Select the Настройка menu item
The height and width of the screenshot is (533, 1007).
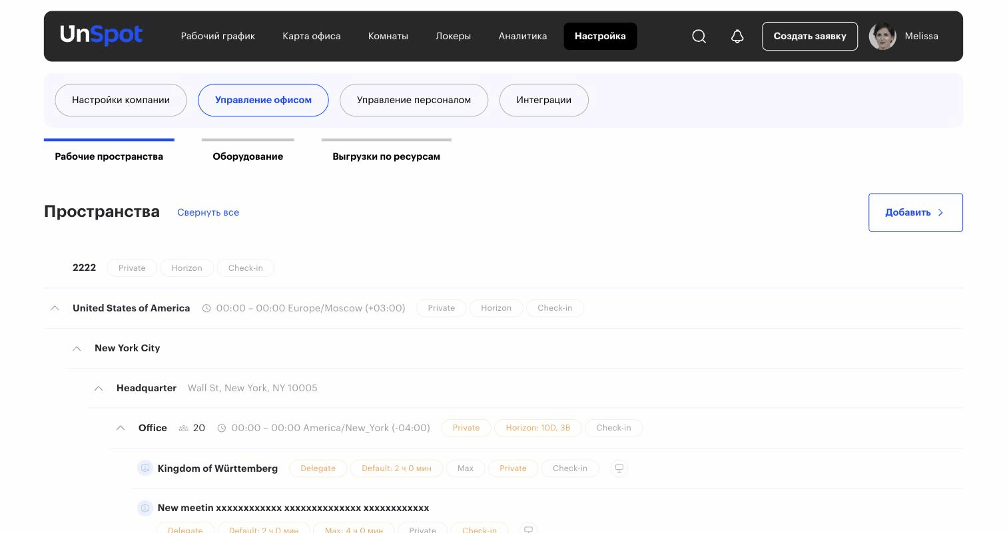[600, 36]
